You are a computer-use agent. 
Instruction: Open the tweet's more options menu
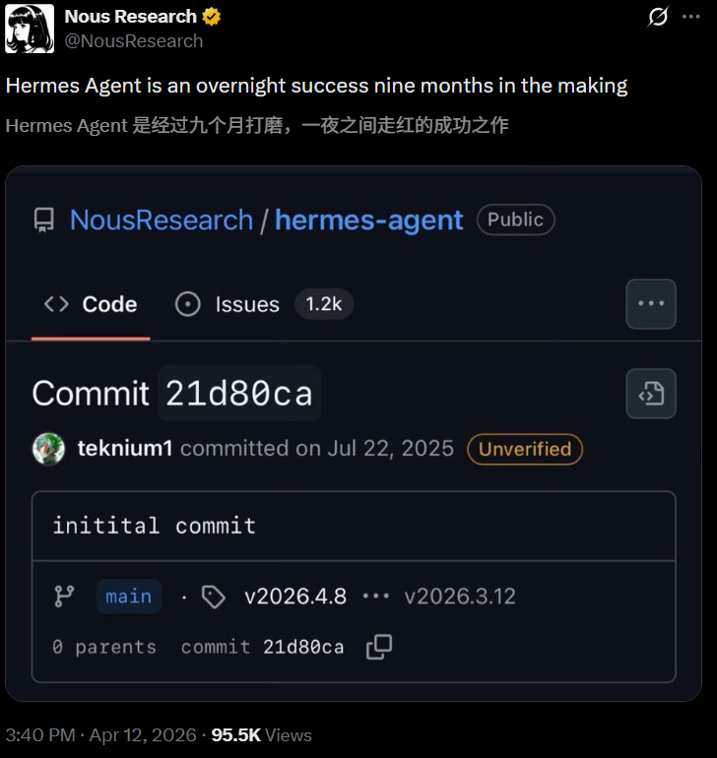(693, 17)
